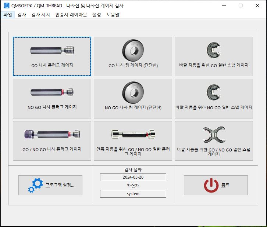Click the 검사 날짜 field showing 2024-03-28
The height and width of the screenshot is (227, 267).
(x=133, y=177)
